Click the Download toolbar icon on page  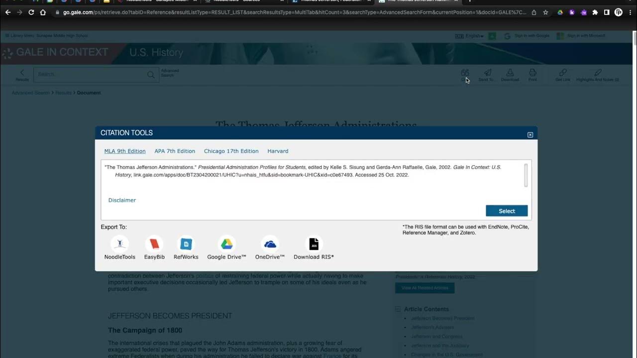coord(510,75)
